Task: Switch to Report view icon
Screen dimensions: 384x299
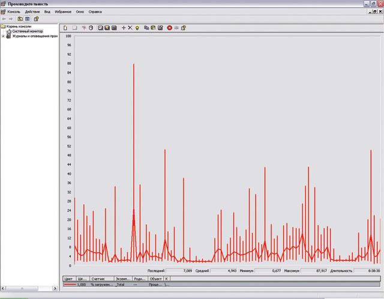Action: point(114,28)
